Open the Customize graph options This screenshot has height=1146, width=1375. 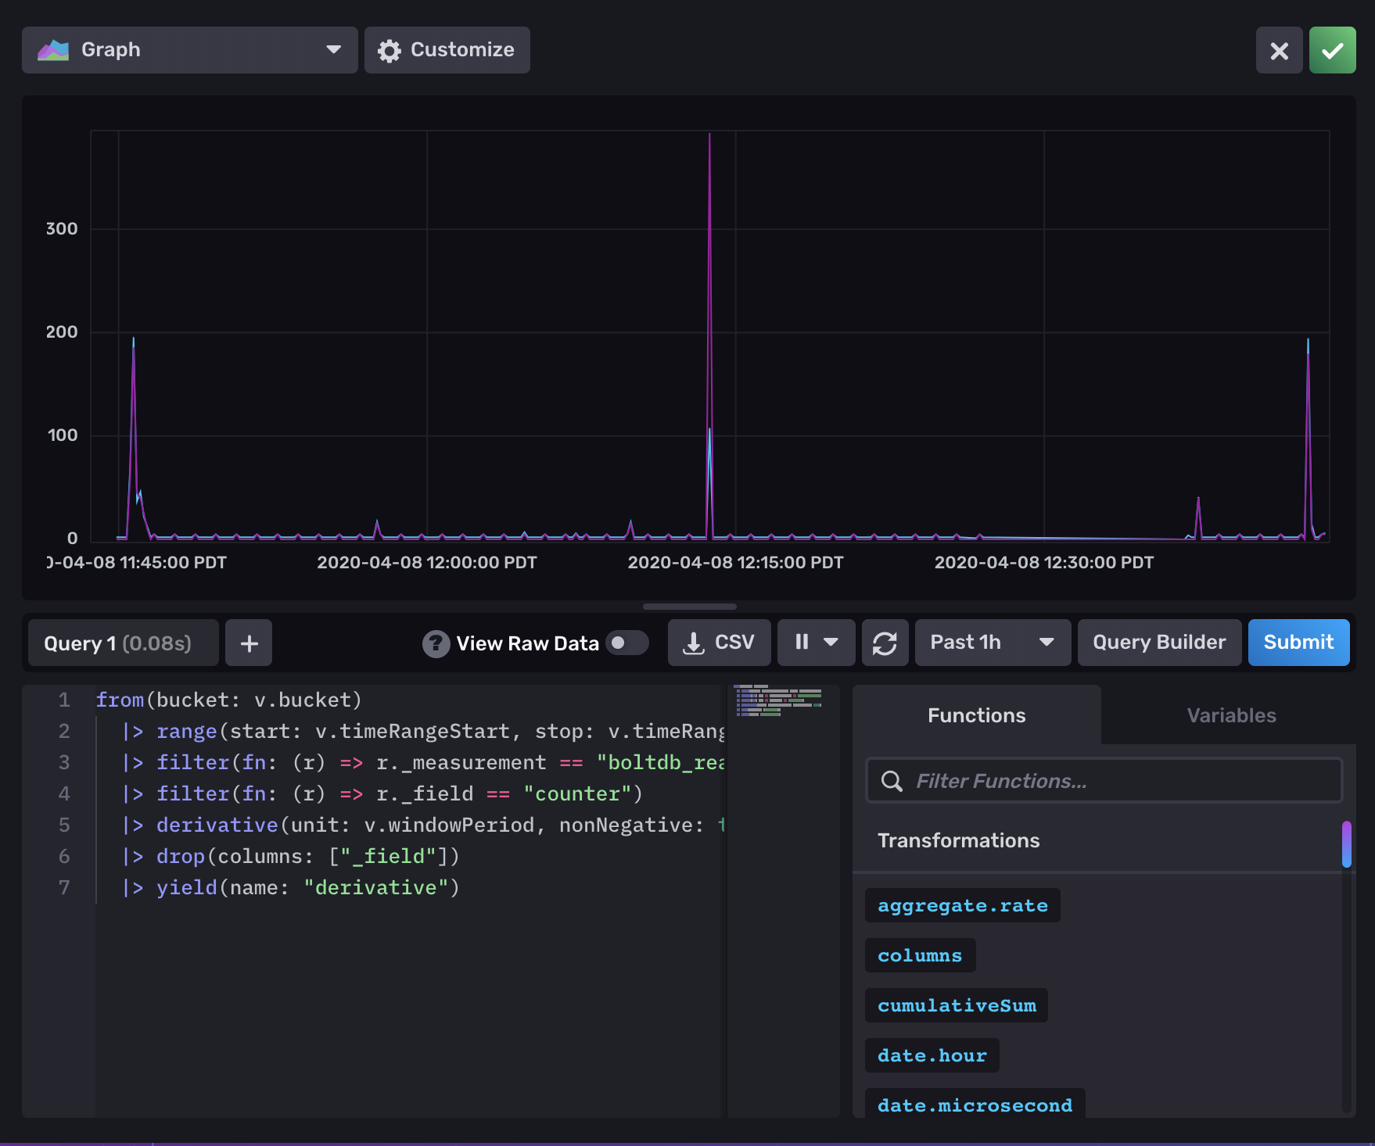click(447, 49)
